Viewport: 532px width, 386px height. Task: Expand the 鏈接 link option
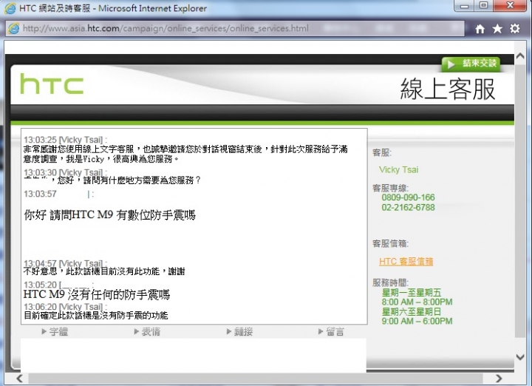(239, 332)
